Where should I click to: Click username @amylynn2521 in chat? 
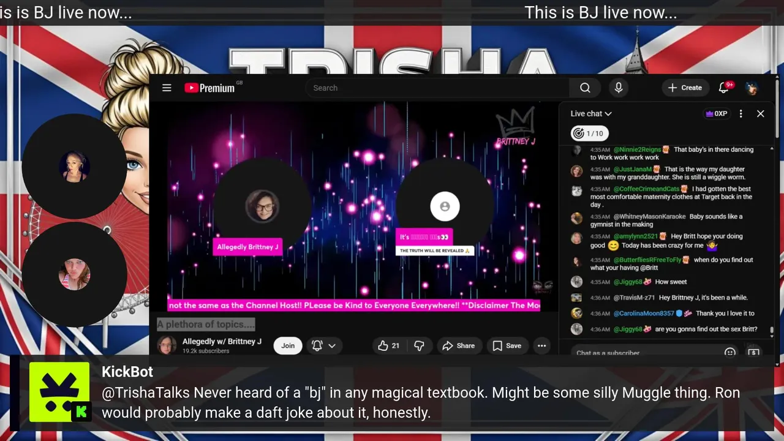pos(635,236)
